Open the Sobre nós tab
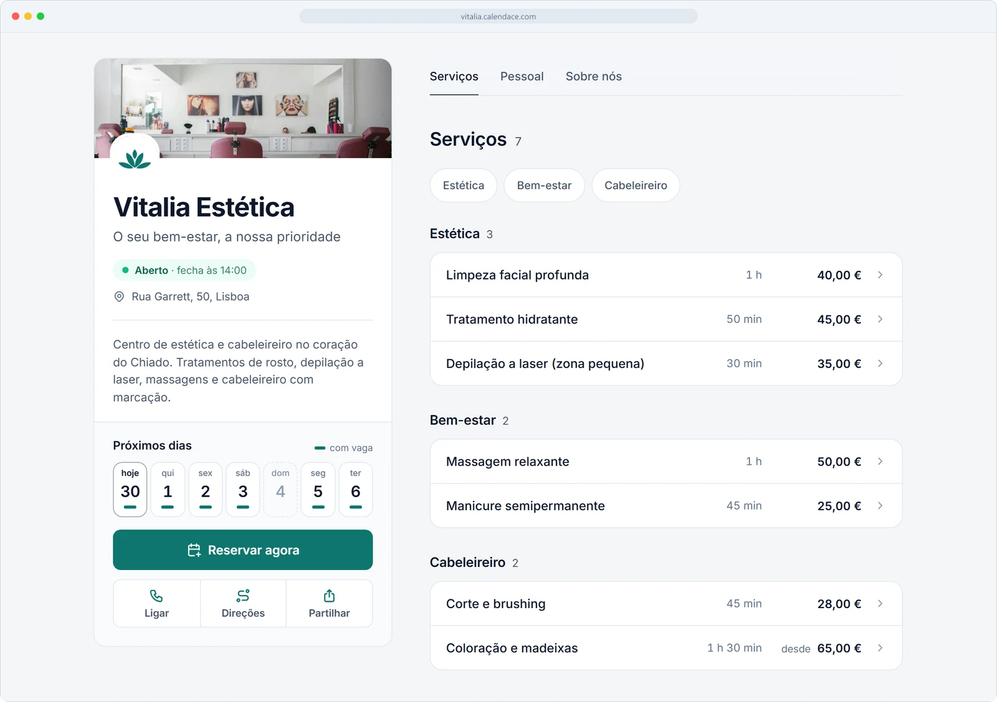The height and width of the screenshot is (702, 997). (x=593, y=77)
